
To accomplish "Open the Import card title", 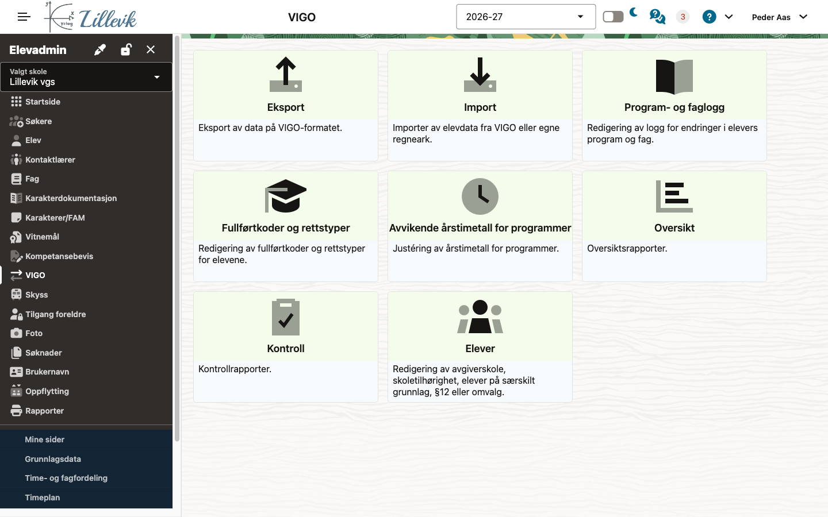I will click(x=480, y=107).
